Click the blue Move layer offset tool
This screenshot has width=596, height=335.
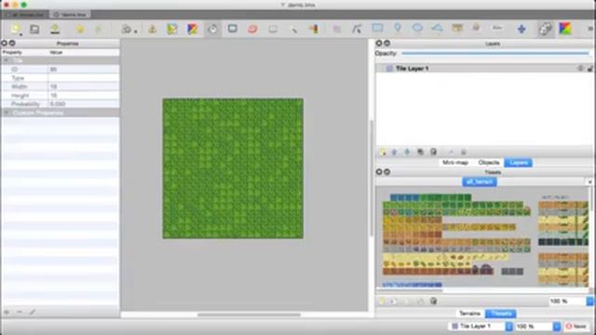(521, 29)
